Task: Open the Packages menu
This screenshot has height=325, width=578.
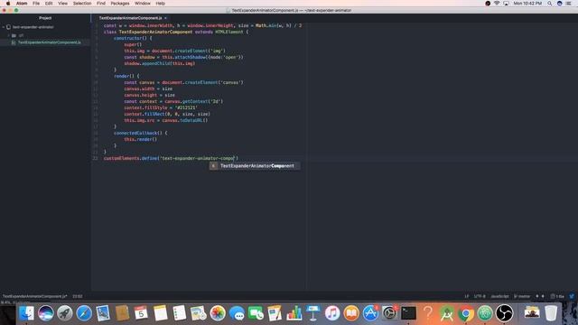Action: point(120,4)
